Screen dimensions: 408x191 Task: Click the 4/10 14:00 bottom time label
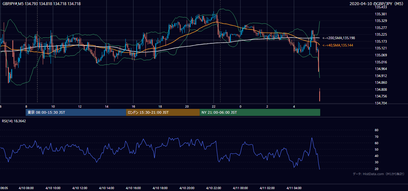[x=107, y=188]
